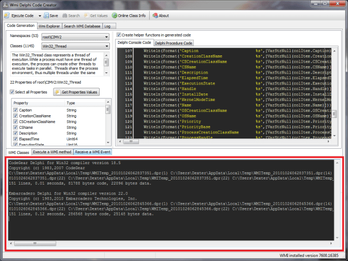The height and width of the screenshot is (261, 348).
Task: Toggle Create helper functions checkbox
Action: 119,35
